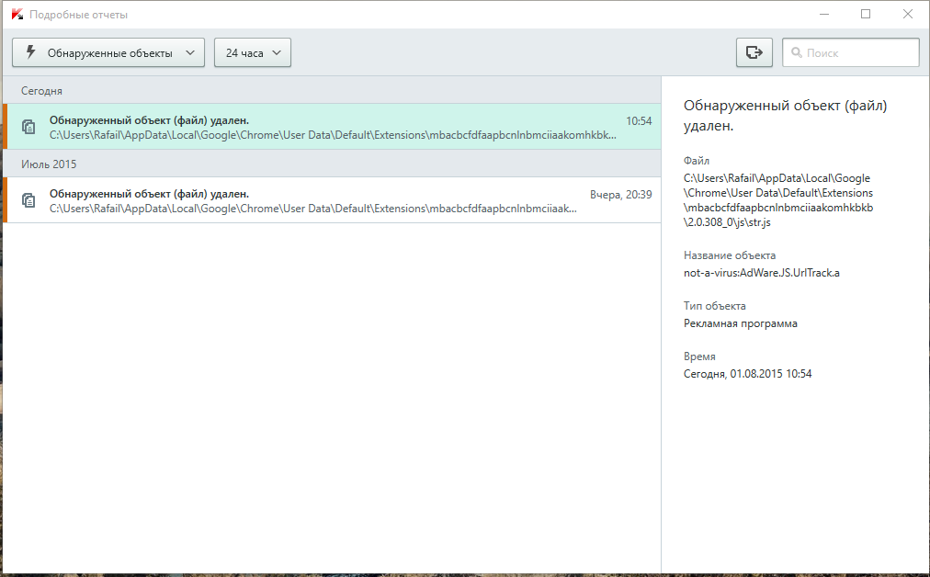Minimize the reports window
The image size is (930, 577).
[x=822, y=14]
